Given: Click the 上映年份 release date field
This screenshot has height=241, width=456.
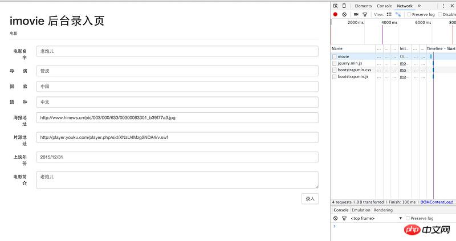Looking at the screenshot, I should point(177,157).
